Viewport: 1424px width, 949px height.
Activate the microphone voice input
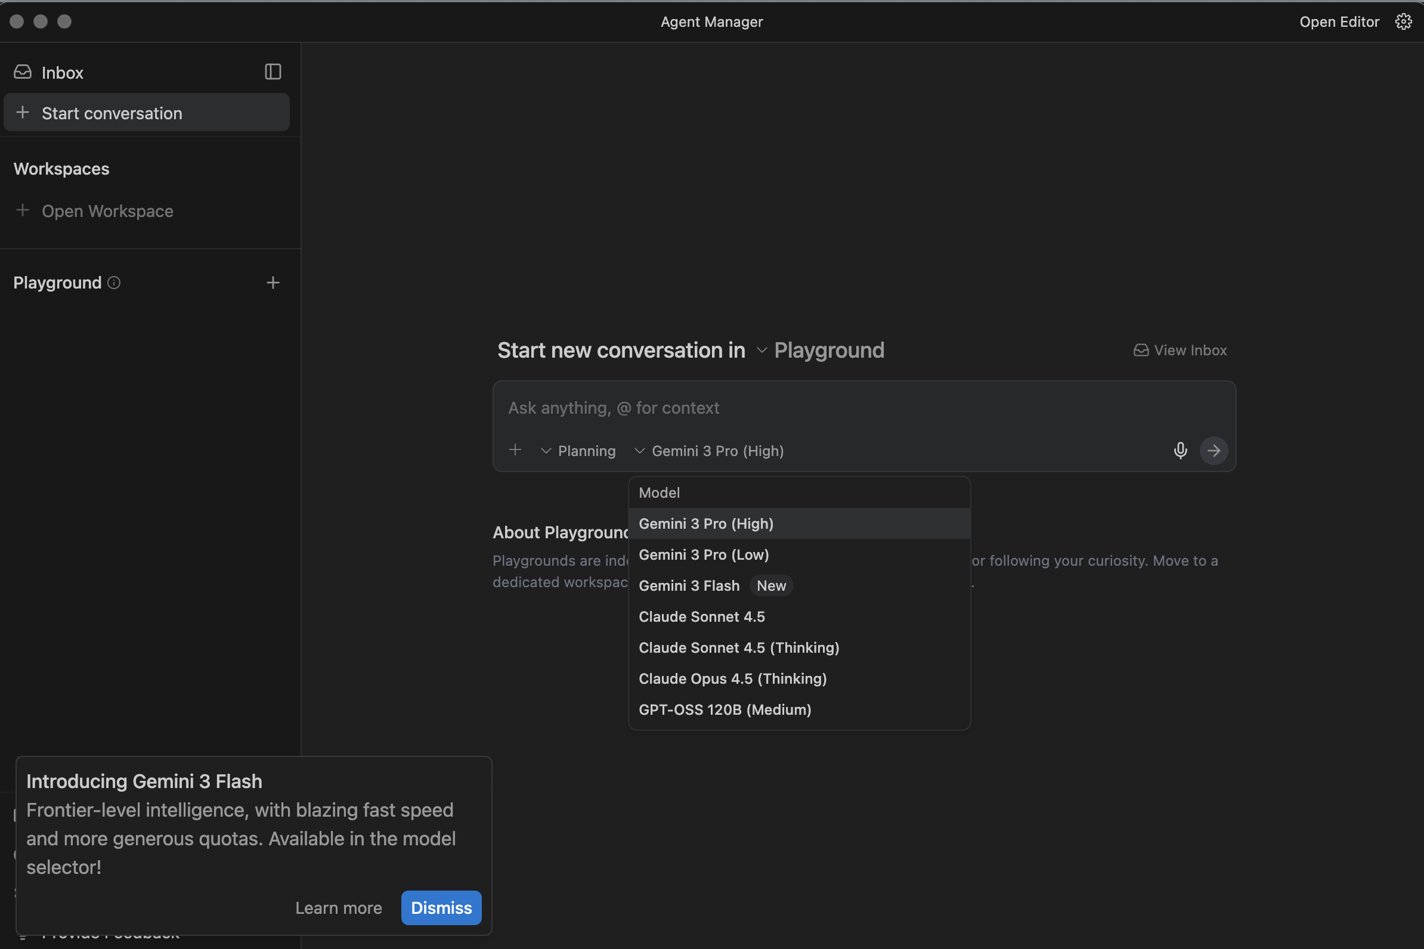click(1180, 450)
